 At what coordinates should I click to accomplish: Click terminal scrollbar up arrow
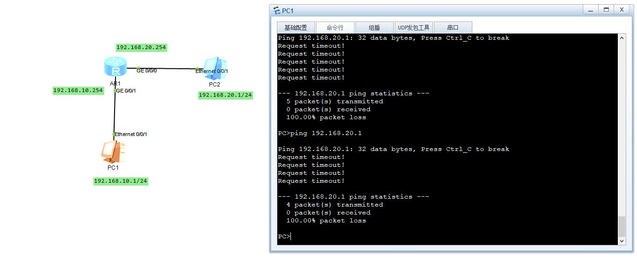tap(622, 38)
